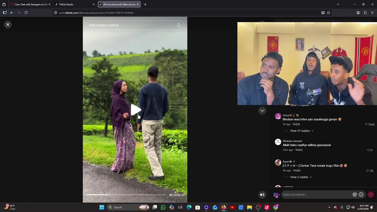Open TikTok app from the taskbar

point(267,207)
